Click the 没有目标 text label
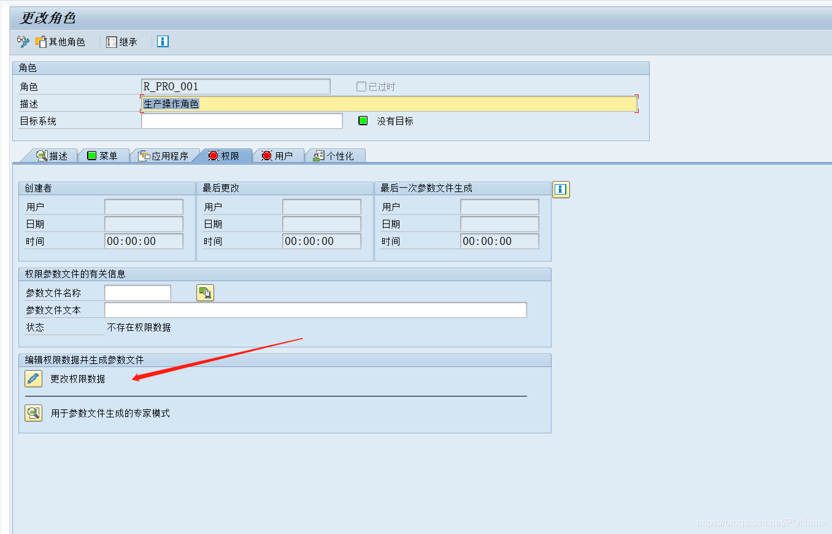The image size is (832, 534). (395, 121)
